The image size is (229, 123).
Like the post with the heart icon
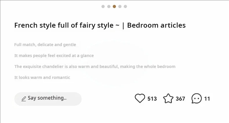[140, 99]
